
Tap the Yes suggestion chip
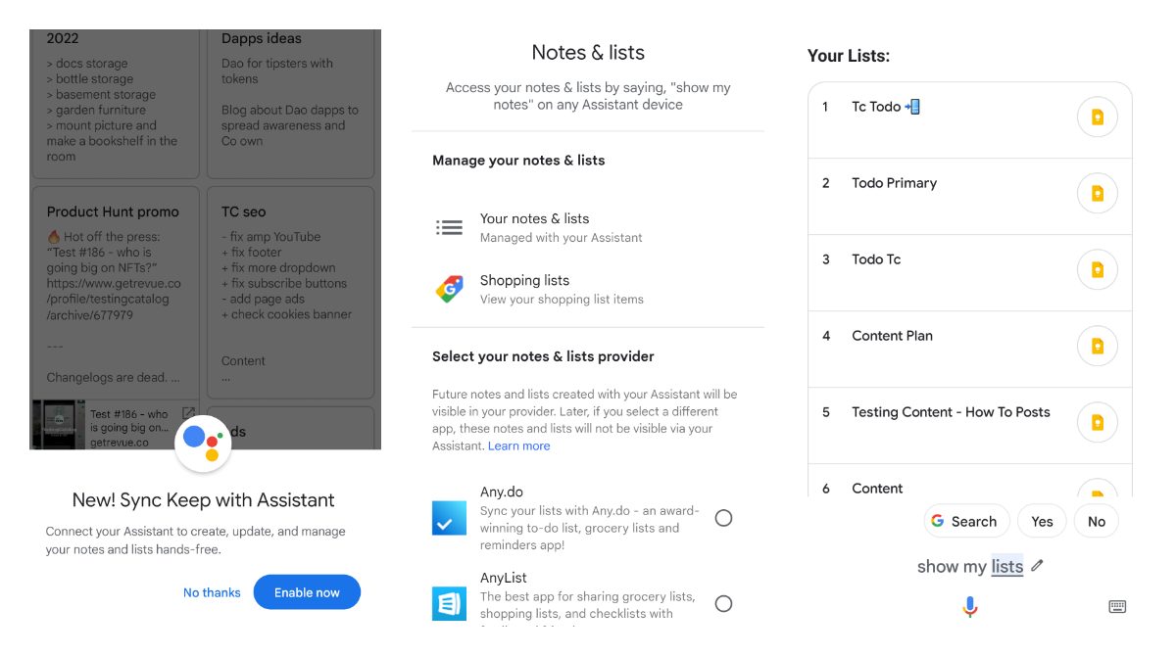[x=1042, y=521]
